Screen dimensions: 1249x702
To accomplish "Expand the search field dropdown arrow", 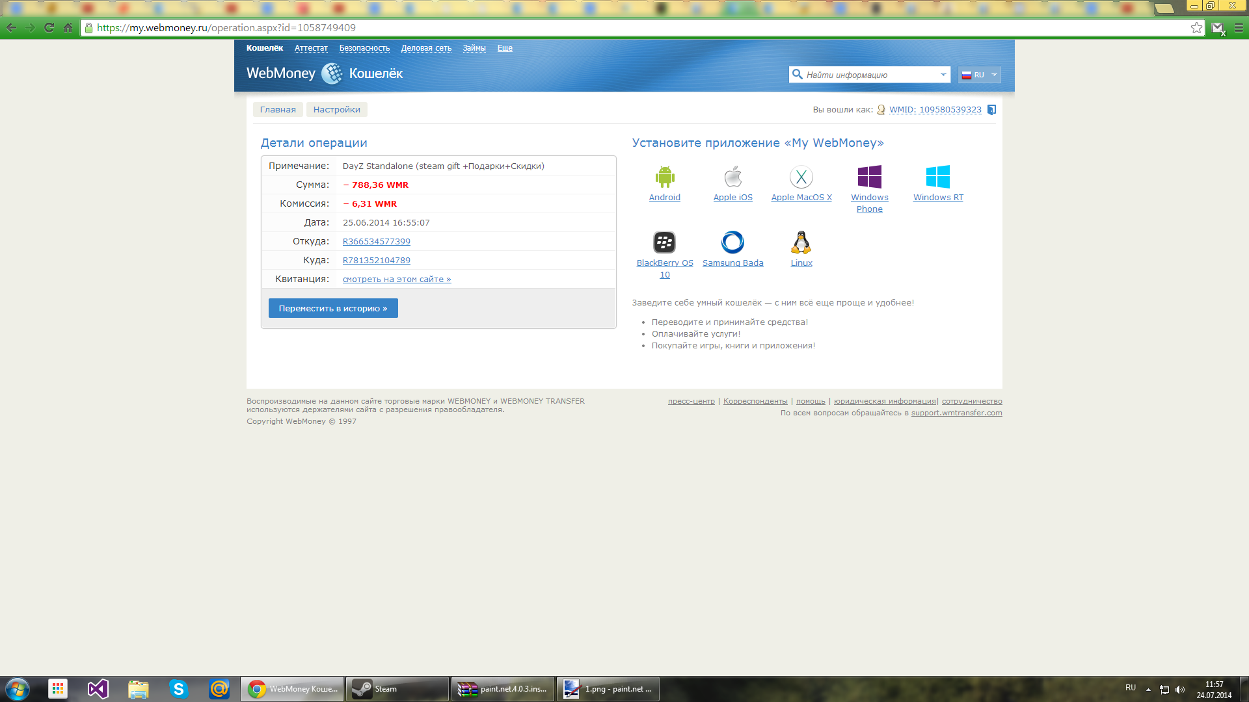I will tap(943, 75).
